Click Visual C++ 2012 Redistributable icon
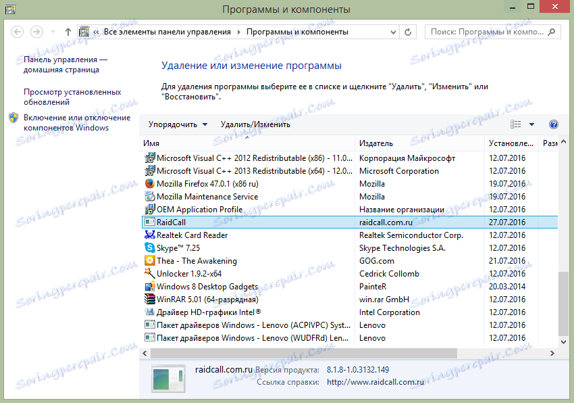This screenshot has height=403, width=574. click(x=150, y=158)
